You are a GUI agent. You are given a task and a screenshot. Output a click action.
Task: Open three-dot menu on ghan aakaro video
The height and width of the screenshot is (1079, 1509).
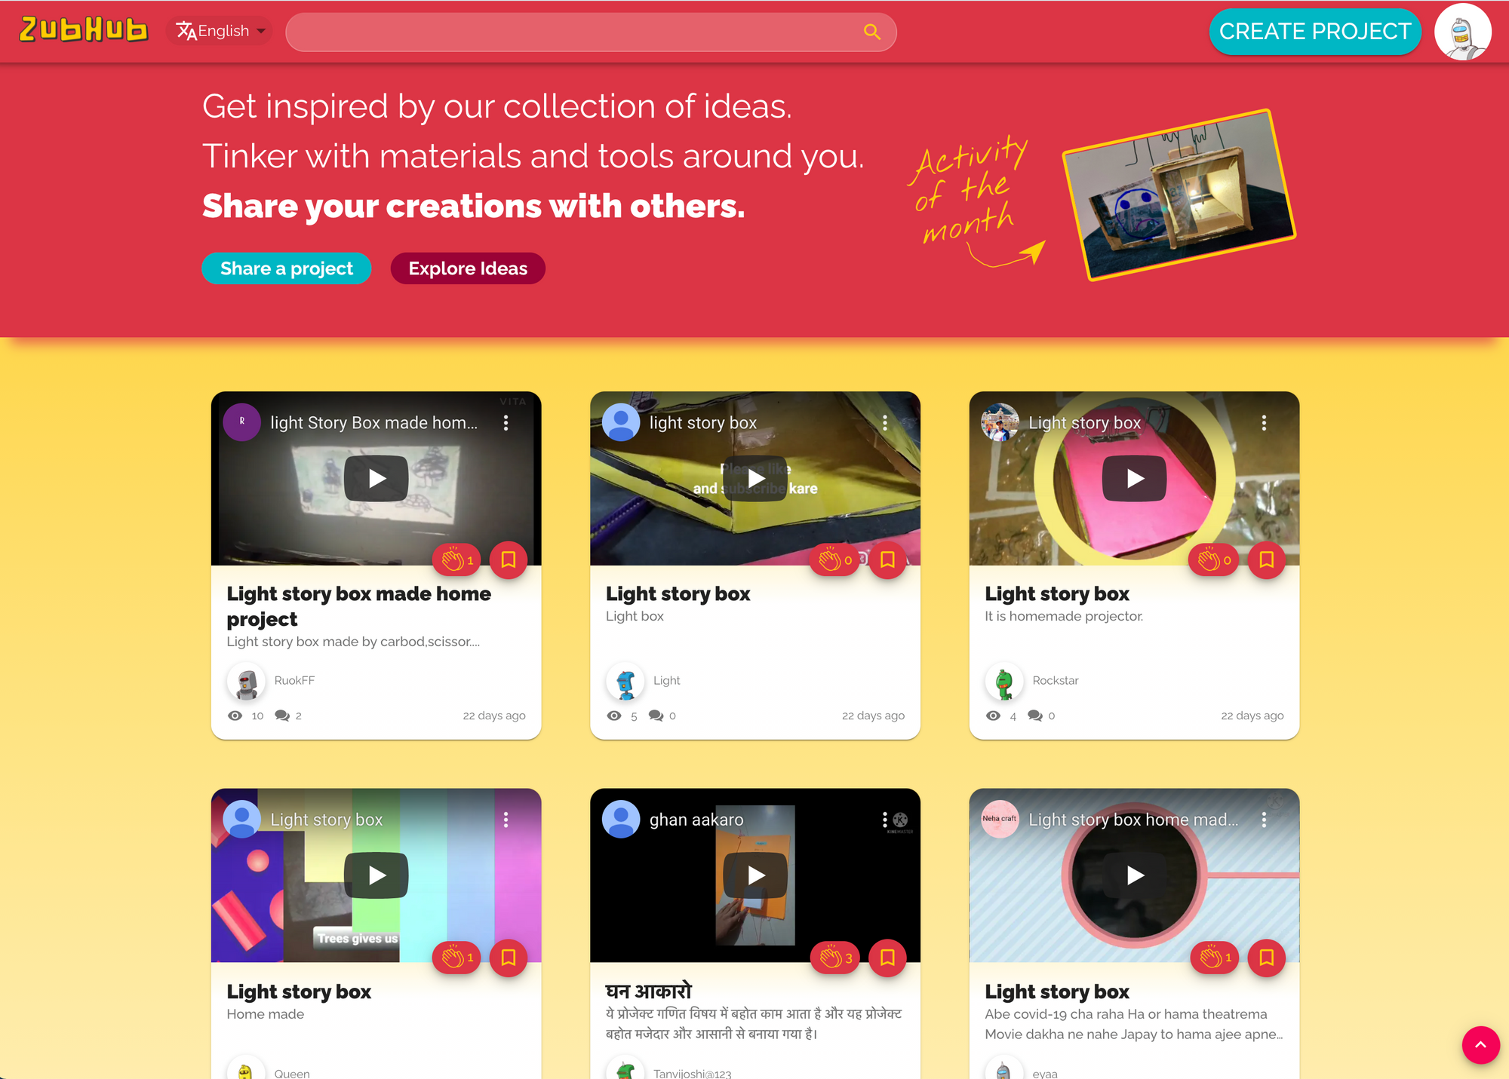[x=885, y=820]
